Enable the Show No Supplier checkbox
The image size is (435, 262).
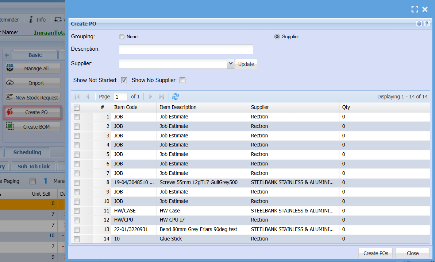click(182, 80)
